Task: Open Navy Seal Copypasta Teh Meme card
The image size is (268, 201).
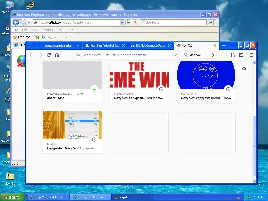Action: point(139,82)
